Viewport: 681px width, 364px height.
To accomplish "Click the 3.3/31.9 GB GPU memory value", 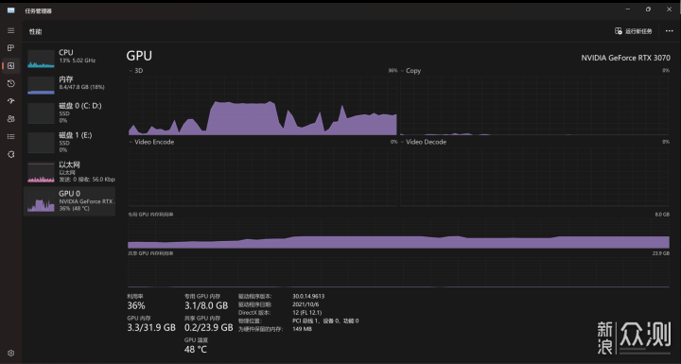I will coord(151,327).
